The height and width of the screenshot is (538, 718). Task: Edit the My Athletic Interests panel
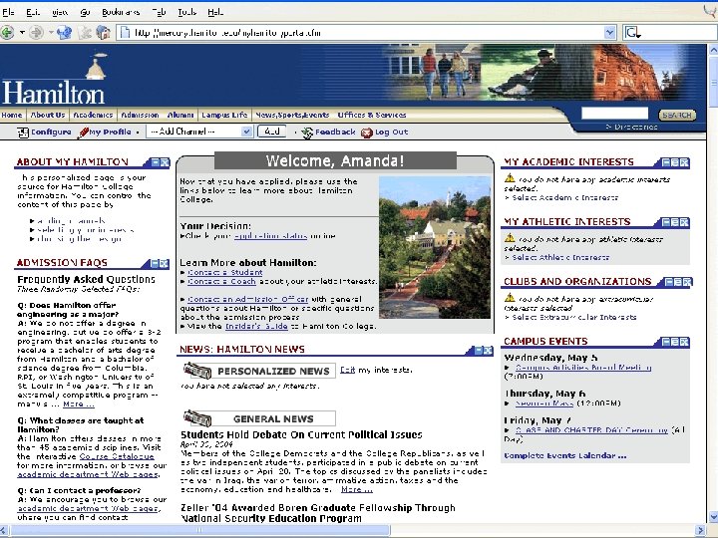click(675, 222)
